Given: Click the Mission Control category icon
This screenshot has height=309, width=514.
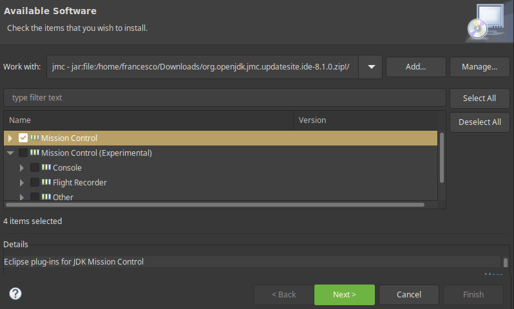Looking at the screenshot, I should coord(35,138).
